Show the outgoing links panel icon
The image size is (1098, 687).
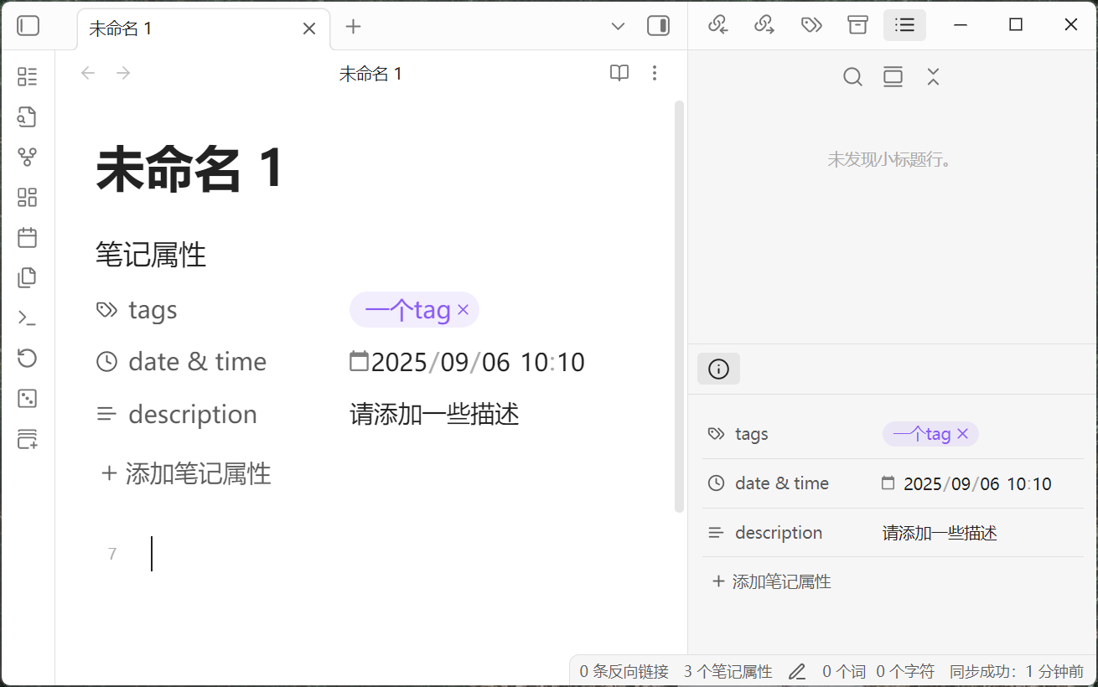[x=764, y=25]
